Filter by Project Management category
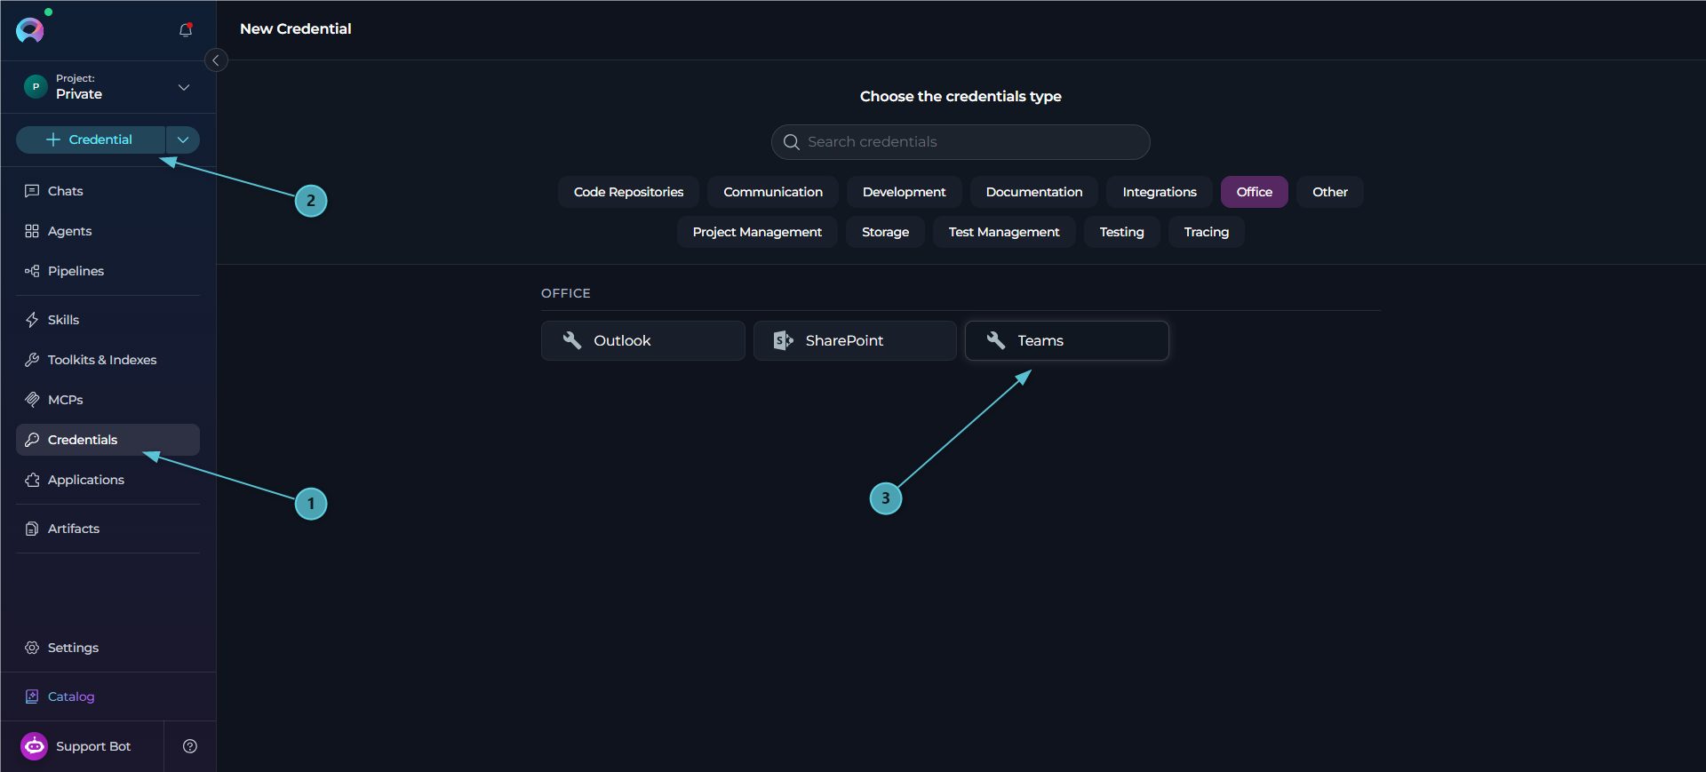 pos(757,232)
